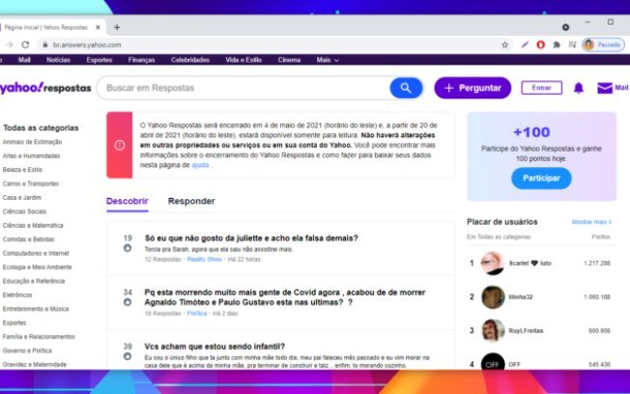Select category Animais de Estimação

pyautogui.click(x=32, y=142)
